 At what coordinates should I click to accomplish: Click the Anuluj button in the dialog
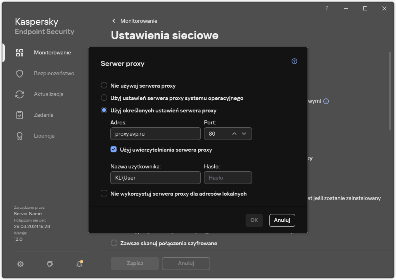282,220
